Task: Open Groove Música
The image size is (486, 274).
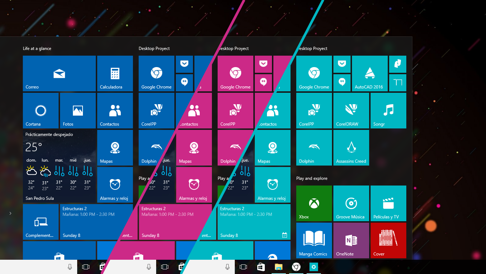Action: pos(351,203)
